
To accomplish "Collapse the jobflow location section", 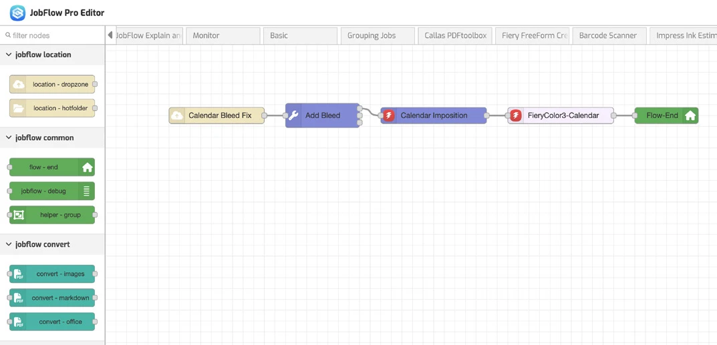I will [x=52, y=55].
